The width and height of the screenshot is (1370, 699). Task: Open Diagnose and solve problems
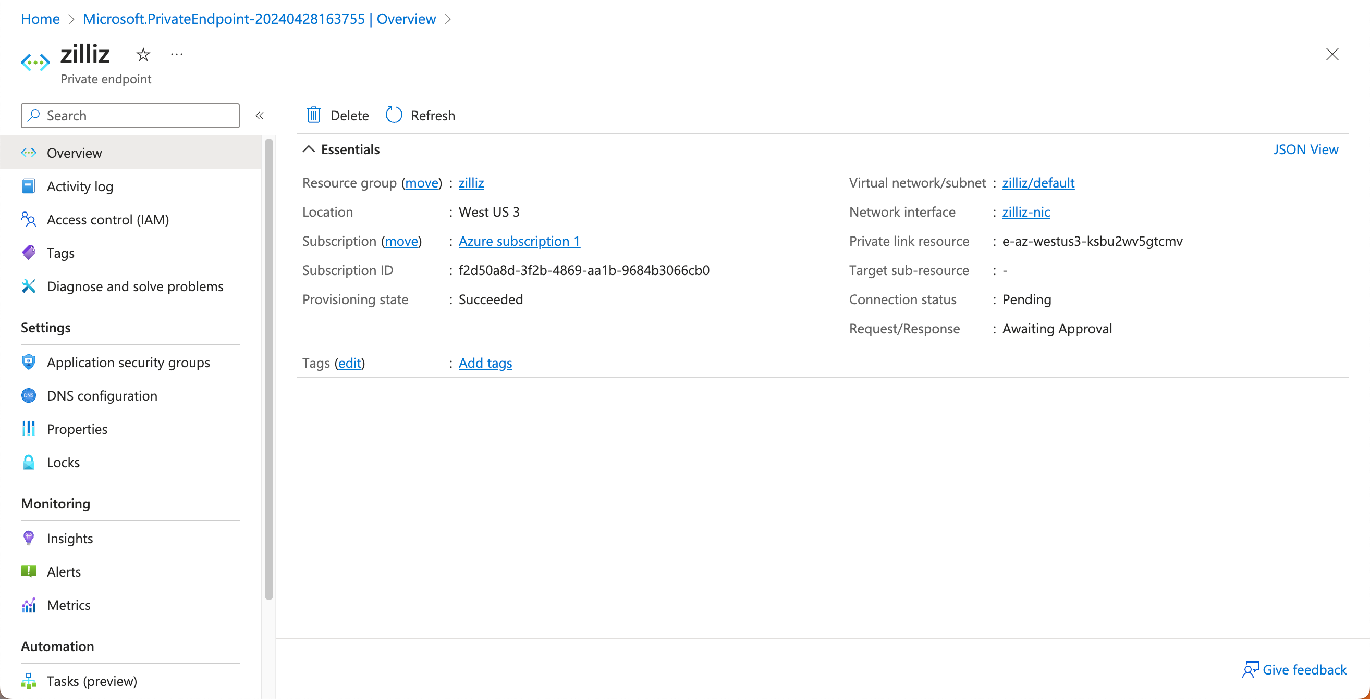[x=134, y=286]
